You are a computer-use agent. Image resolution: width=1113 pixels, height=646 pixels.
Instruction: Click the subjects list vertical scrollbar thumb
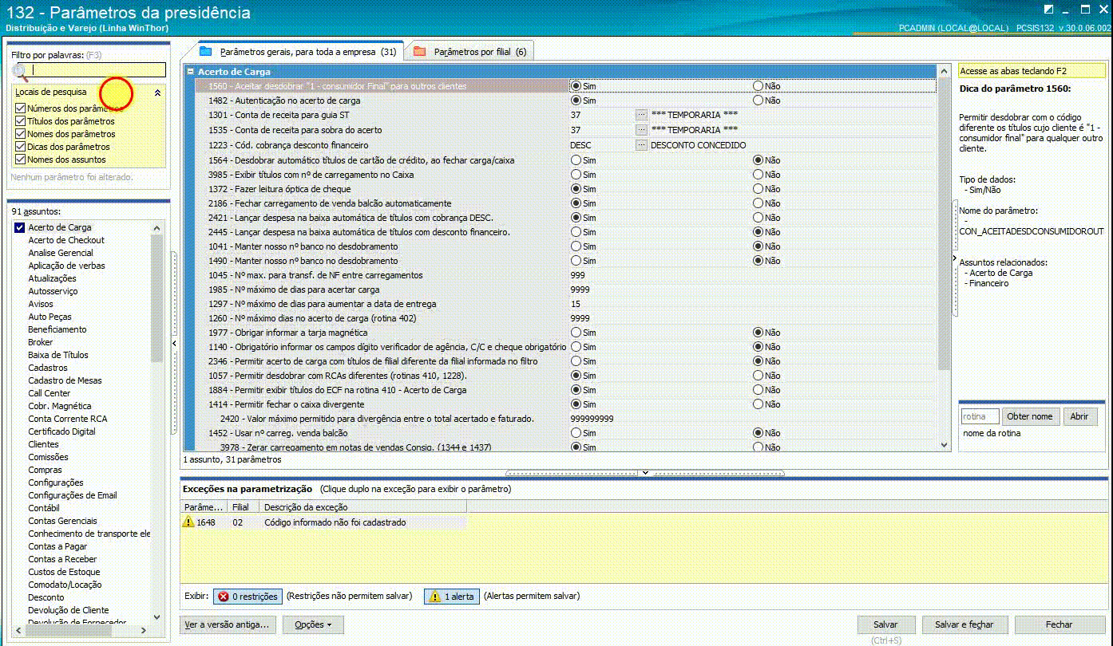[156, 297]
